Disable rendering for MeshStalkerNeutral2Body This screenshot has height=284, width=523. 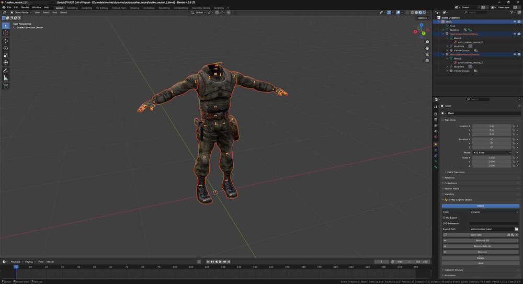click(519, 34)
